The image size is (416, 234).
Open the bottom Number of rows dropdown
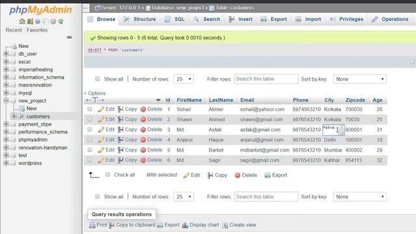(x=183, y=196)
